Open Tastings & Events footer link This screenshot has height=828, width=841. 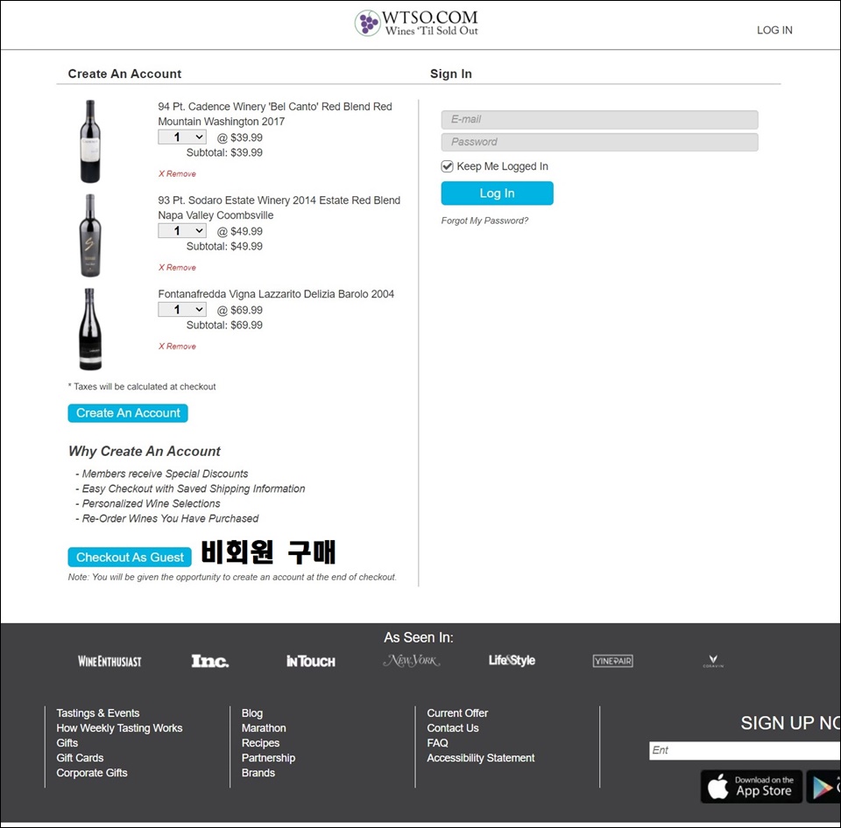[x=98, y=713]
